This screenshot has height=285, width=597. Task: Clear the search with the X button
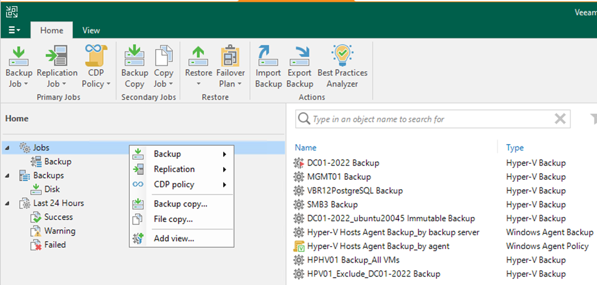click(x=560, y=119)
